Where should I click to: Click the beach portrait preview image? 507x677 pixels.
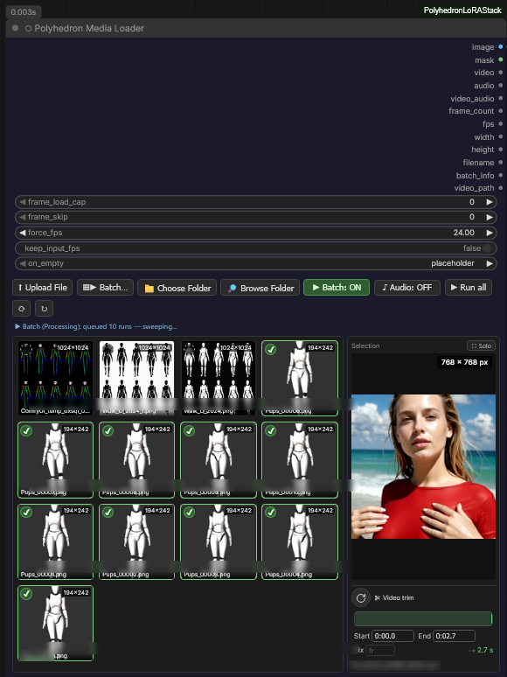click(x=423, y=466)
